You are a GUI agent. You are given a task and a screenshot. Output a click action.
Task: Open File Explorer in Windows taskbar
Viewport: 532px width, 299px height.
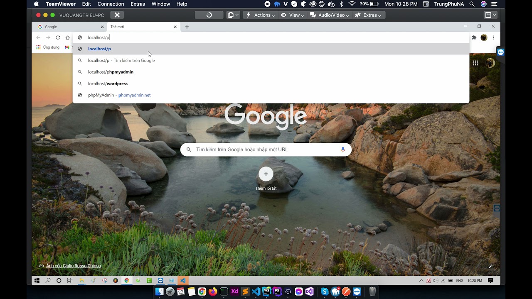82,281
